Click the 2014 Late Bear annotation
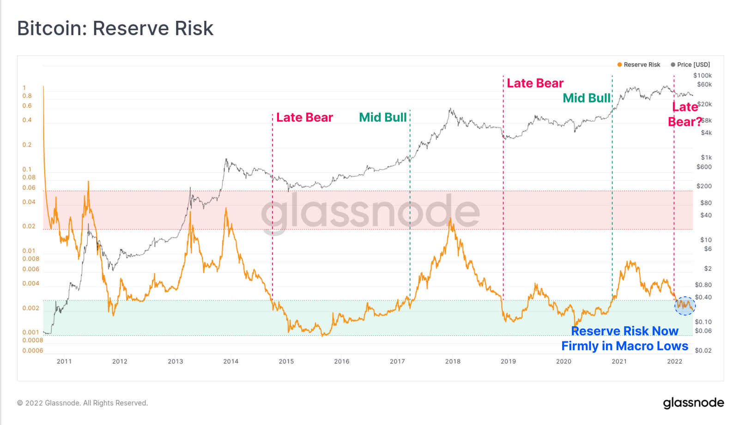Screen dimensions: 739x425 click(x=304, y=118)
